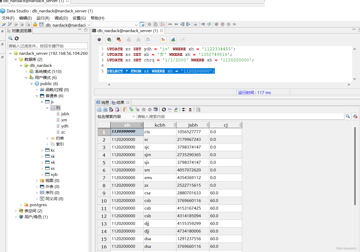Open 编辑(E) menu
360x252 pixels.
[x=26, y=18]
